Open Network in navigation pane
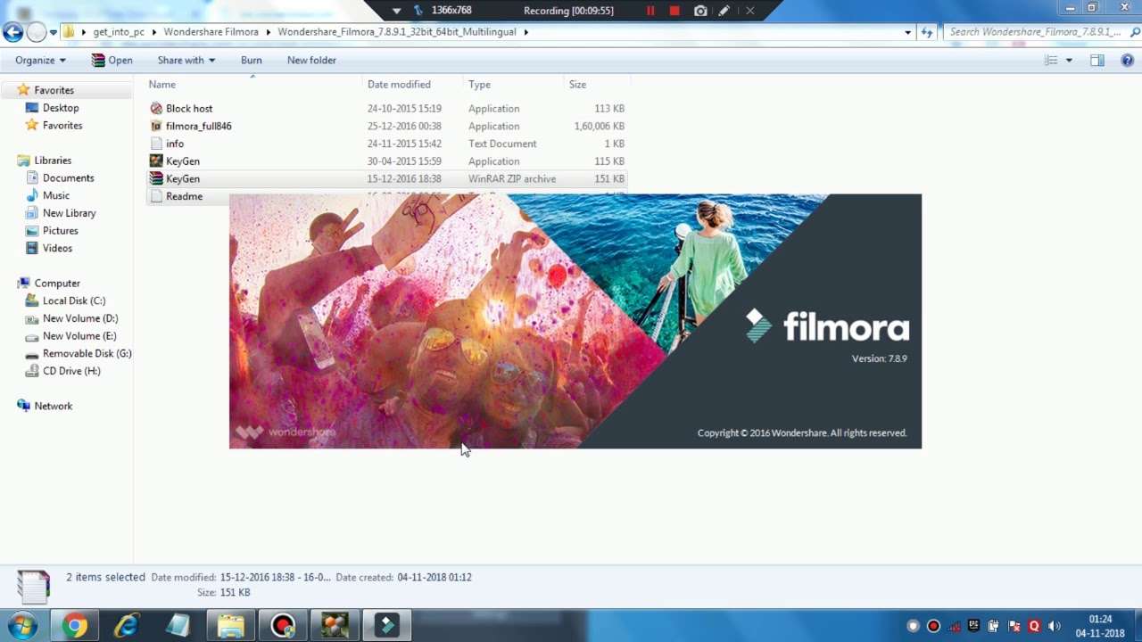Viewport: 1142px width, 642px height. 53,406
